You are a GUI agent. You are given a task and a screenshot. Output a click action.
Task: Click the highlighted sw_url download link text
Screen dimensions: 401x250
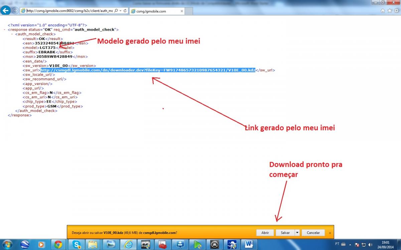pos(148,70)
